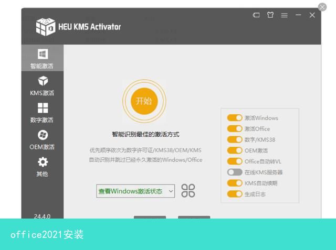Open the skin shirt icon in the title bar
The height and width of the screenshot is (250, 336).
(x=270, y=15)
